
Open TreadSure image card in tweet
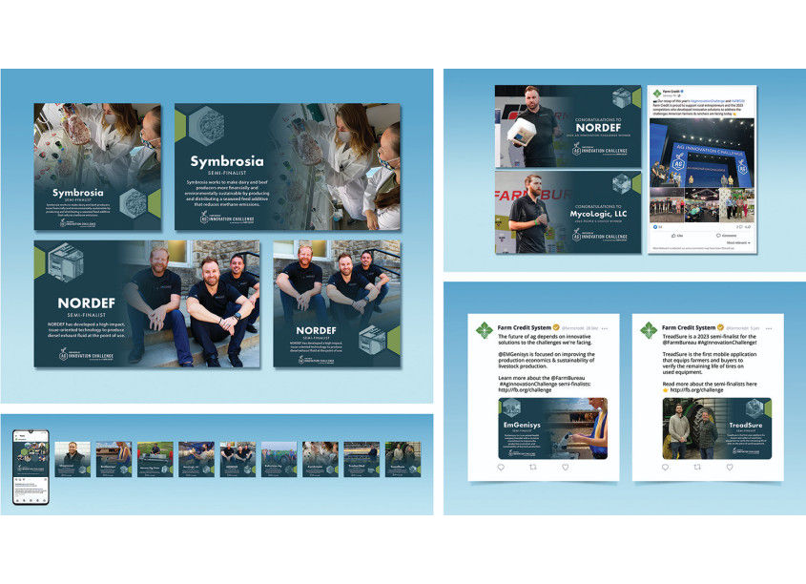717,428
